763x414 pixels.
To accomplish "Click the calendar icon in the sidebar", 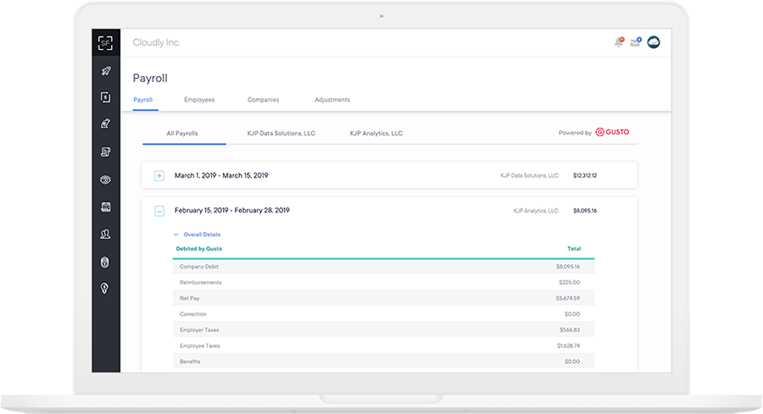I will tap(105, 207).
